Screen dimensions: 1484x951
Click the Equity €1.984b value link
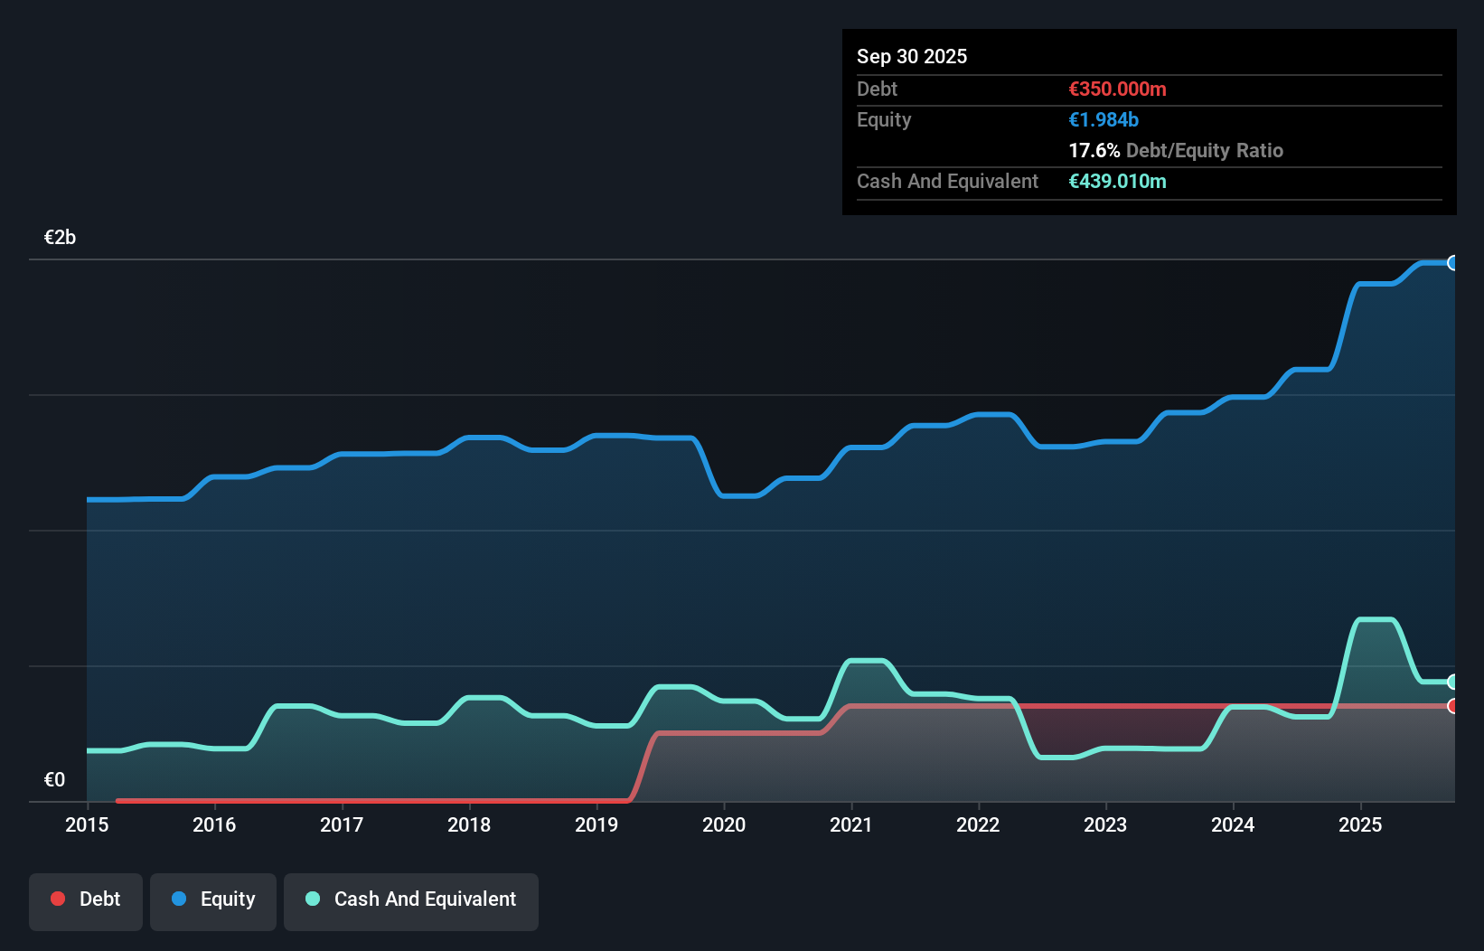coord(1103,119)
